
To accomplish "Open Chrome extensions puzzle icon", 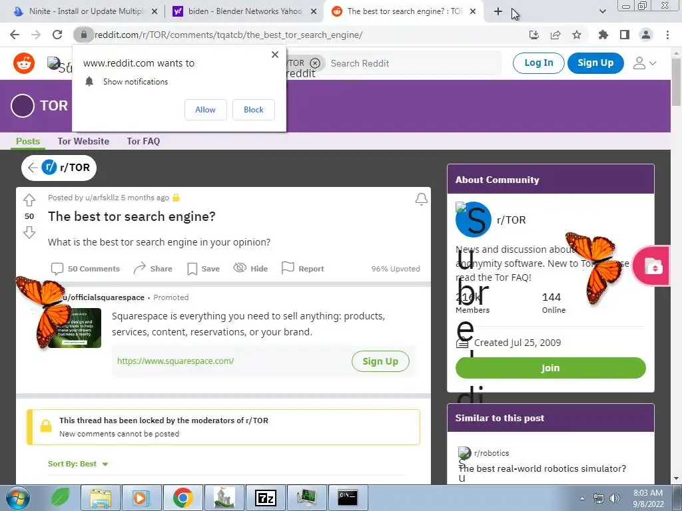I will [x=603, y=35].
